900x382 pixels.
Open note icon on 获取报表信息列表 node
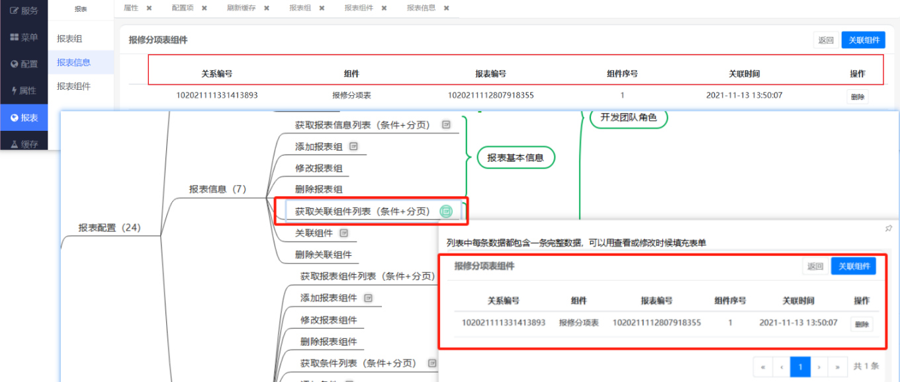coord(447,124)
